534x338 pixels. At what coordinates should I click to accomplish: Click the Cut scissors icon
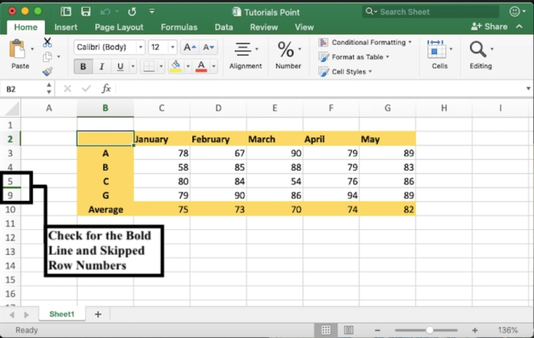pyautogui.click(x=47, y=43)
